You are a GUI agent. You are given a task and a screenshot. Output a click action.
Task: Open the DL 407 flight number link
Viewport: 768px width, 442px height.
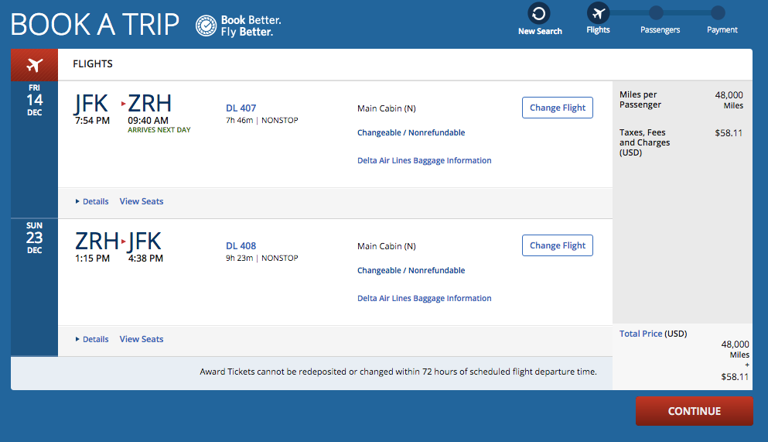[x=241, y=108]
